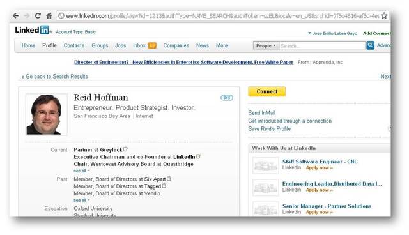Open external link icon next to LinkedIn company
The image size is (409, 235).
point(198,156)
